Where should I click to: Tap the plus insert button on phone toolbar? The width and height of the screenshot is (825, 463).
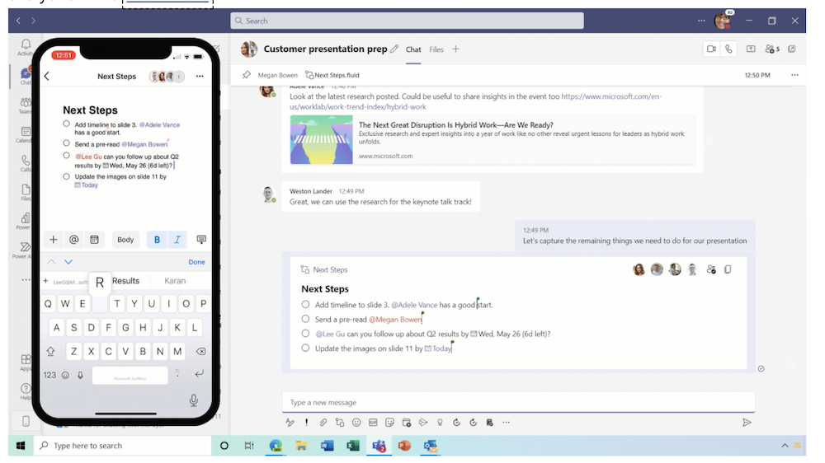point(53,240)
